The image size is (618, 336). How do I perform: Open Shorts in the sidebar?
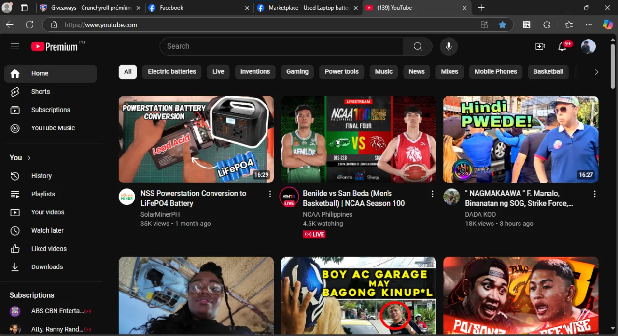[x=50, y=92]
